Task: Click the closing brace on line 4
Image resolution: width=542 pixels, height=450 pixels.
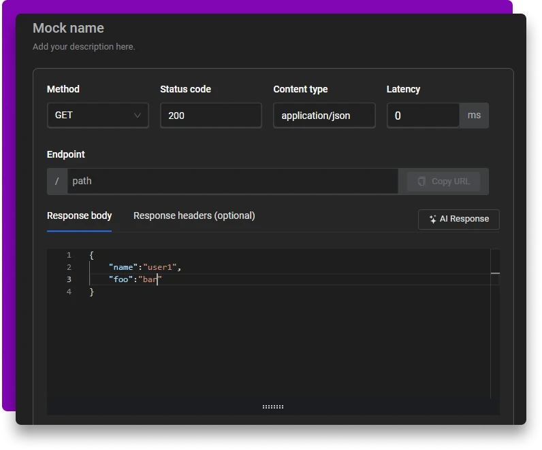Action: point(92,292)
